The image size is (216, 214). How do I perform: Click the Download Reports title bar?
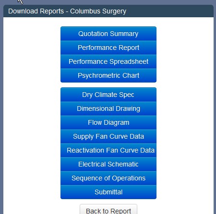tap(108, 11)
